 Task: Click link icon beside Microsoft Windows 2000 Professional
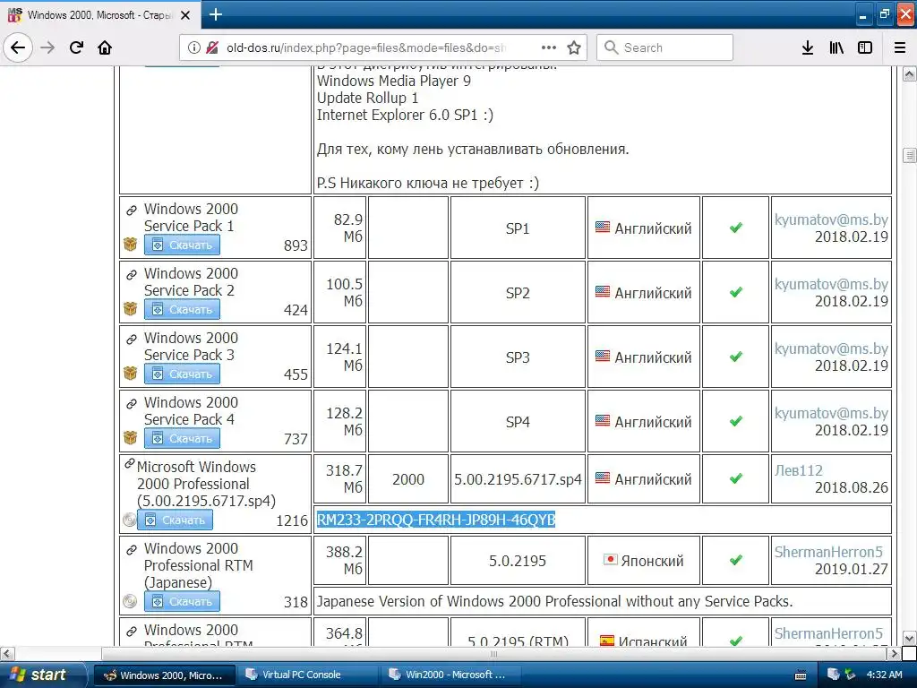[130, 464]
